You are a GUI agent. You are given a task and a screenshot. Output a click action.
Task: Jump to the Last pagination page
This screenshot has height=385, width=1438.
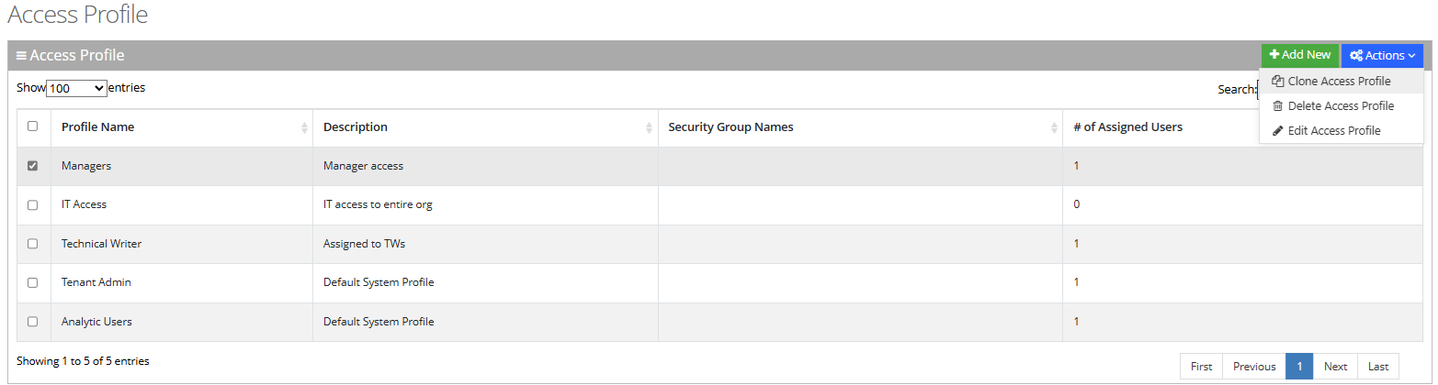[x=1378, y=367]
